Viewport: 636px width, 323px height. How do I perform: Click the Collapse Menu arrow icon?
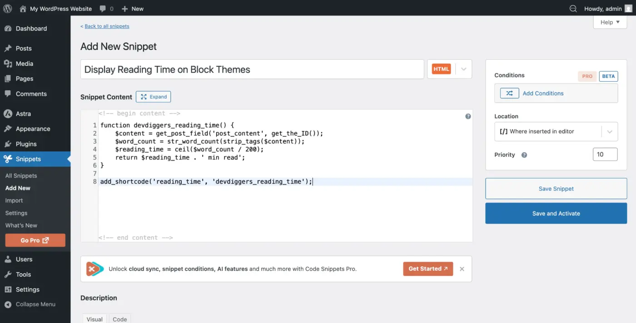(x=8, y=304)
